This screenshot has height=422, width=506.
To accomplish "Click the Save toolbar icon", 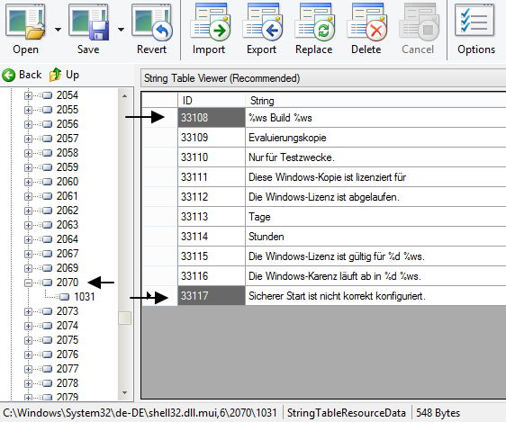I will pyautogui.click(x=88, y=22).
